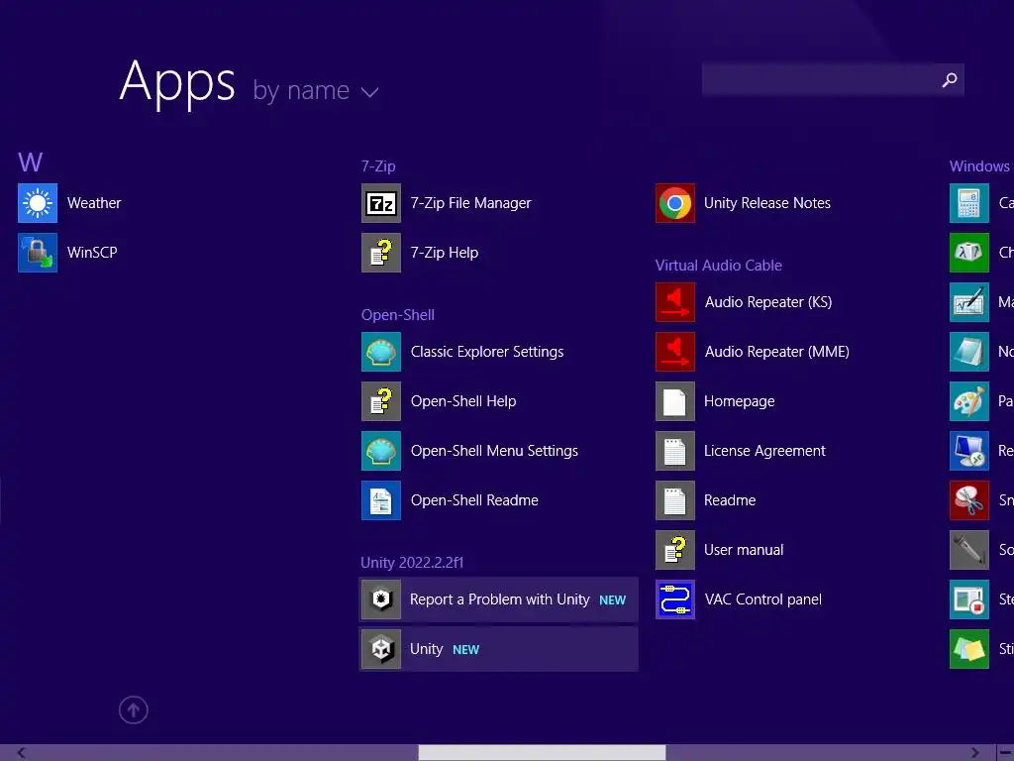Screen dimensions: 1014x761
Task: Click the '7-Zip Help' label
Action: (445, 253)
